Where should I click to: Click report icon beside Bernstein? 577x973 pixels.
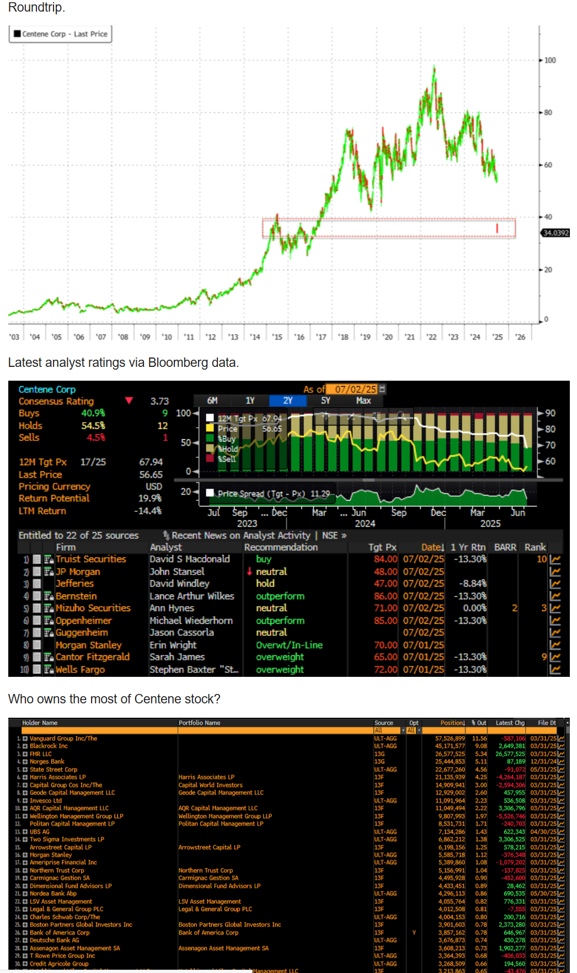(x=49, y=596)
